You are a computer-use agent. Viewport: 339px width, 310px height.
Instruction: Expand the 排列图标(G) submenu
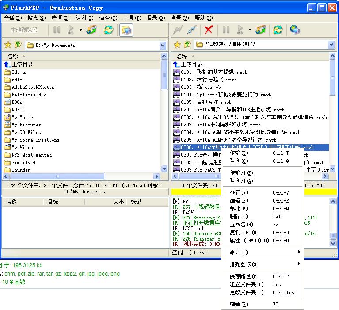[x=263, y=264]
